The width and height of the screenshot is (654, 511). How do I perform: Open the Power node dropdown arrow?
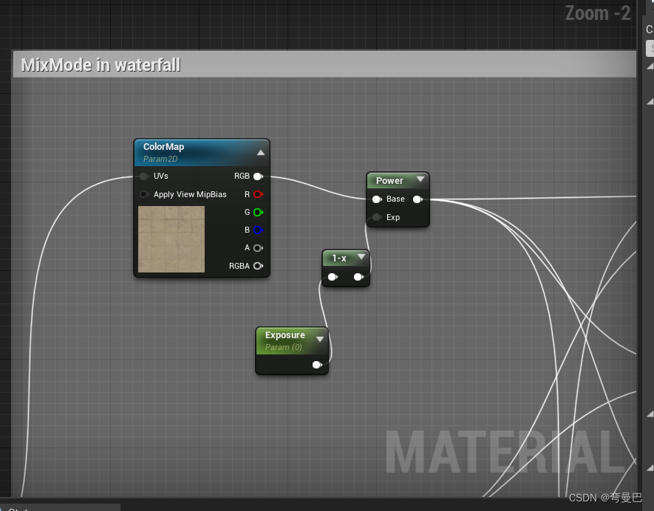click(x=420, y=179)
